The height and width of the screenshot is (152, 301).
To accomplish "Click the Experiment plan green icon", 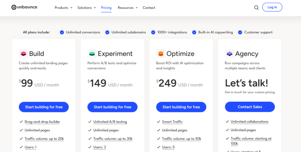I will click(92, 54).
